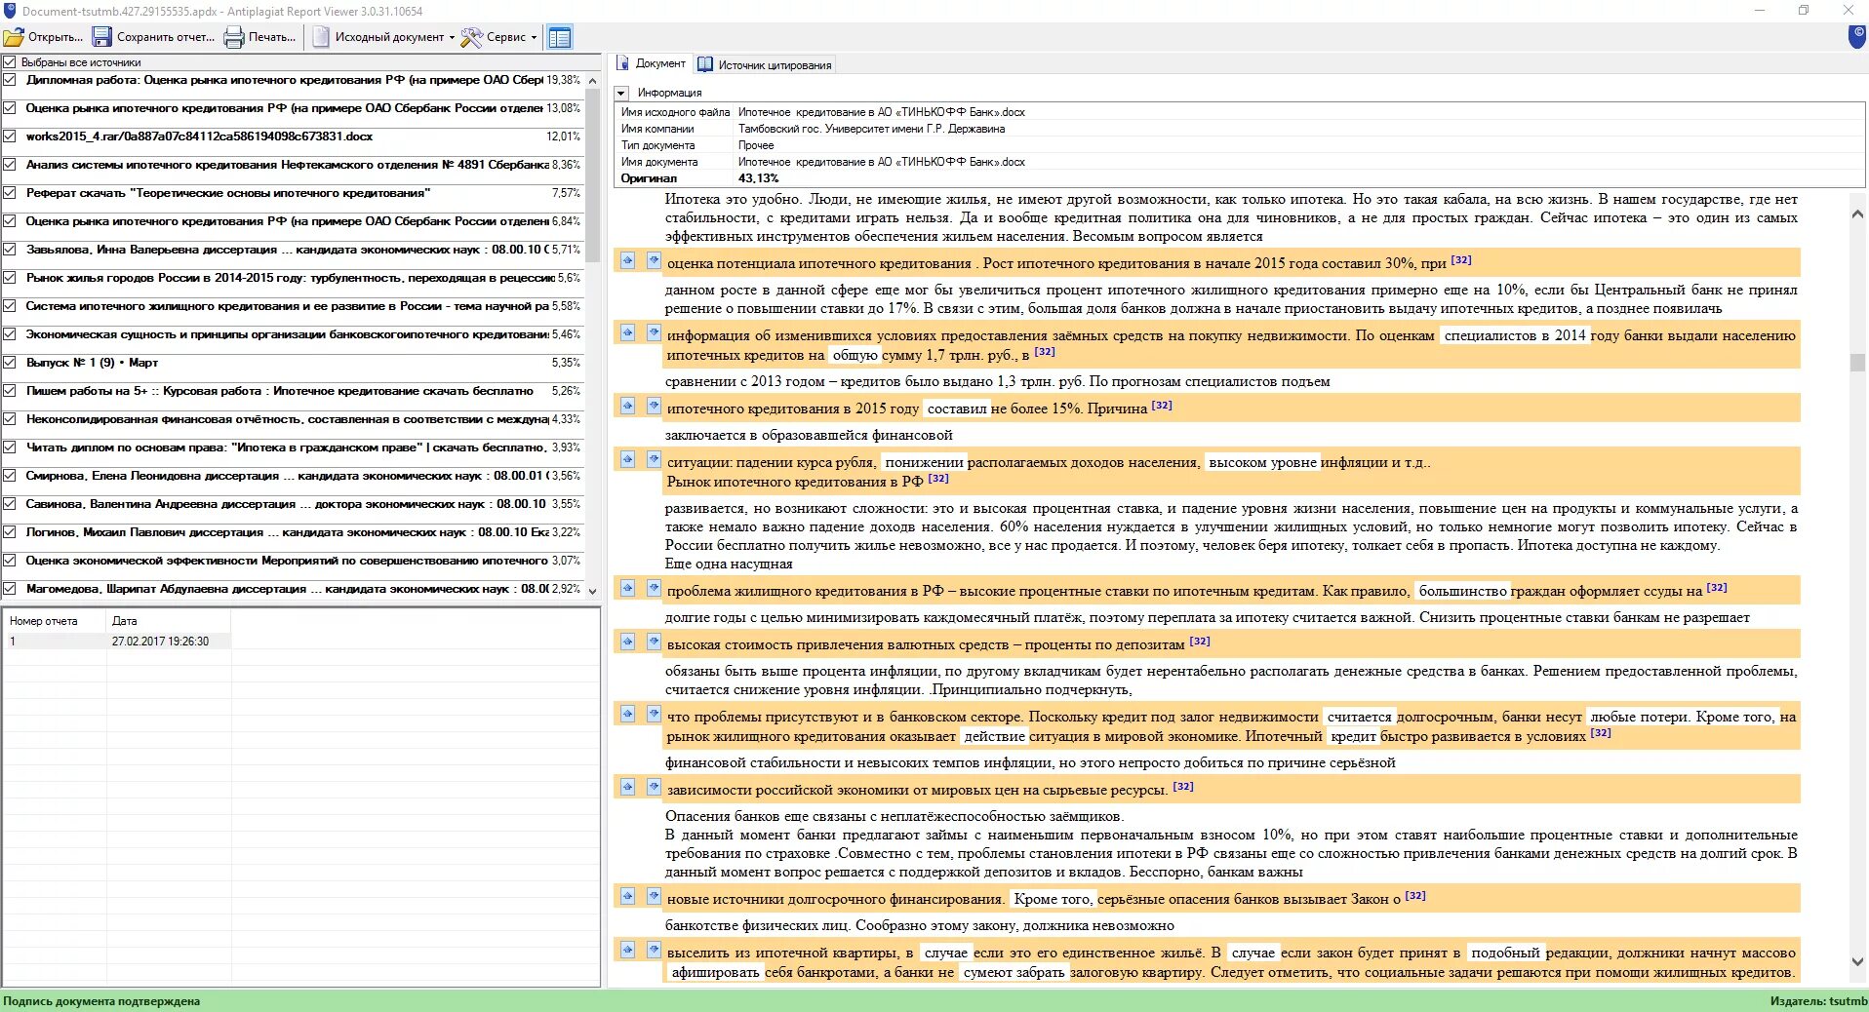Follow citation link [32] after 'проценты по депозитам'
1869x1012 pixels.
point(1200,642)
